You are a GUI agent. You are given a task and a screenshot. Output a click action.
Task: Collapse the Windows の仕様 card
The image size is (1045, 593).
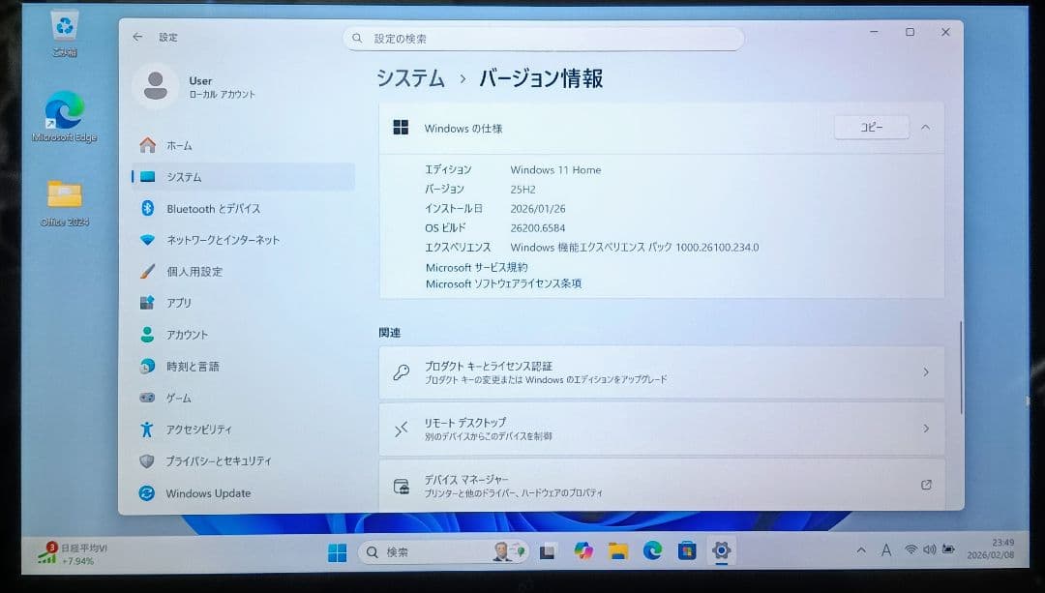point(925,127)
